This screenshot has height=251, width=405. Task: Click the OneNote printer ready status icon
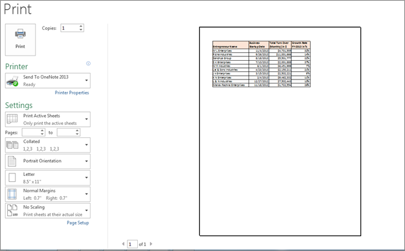(x=12, y=81)
